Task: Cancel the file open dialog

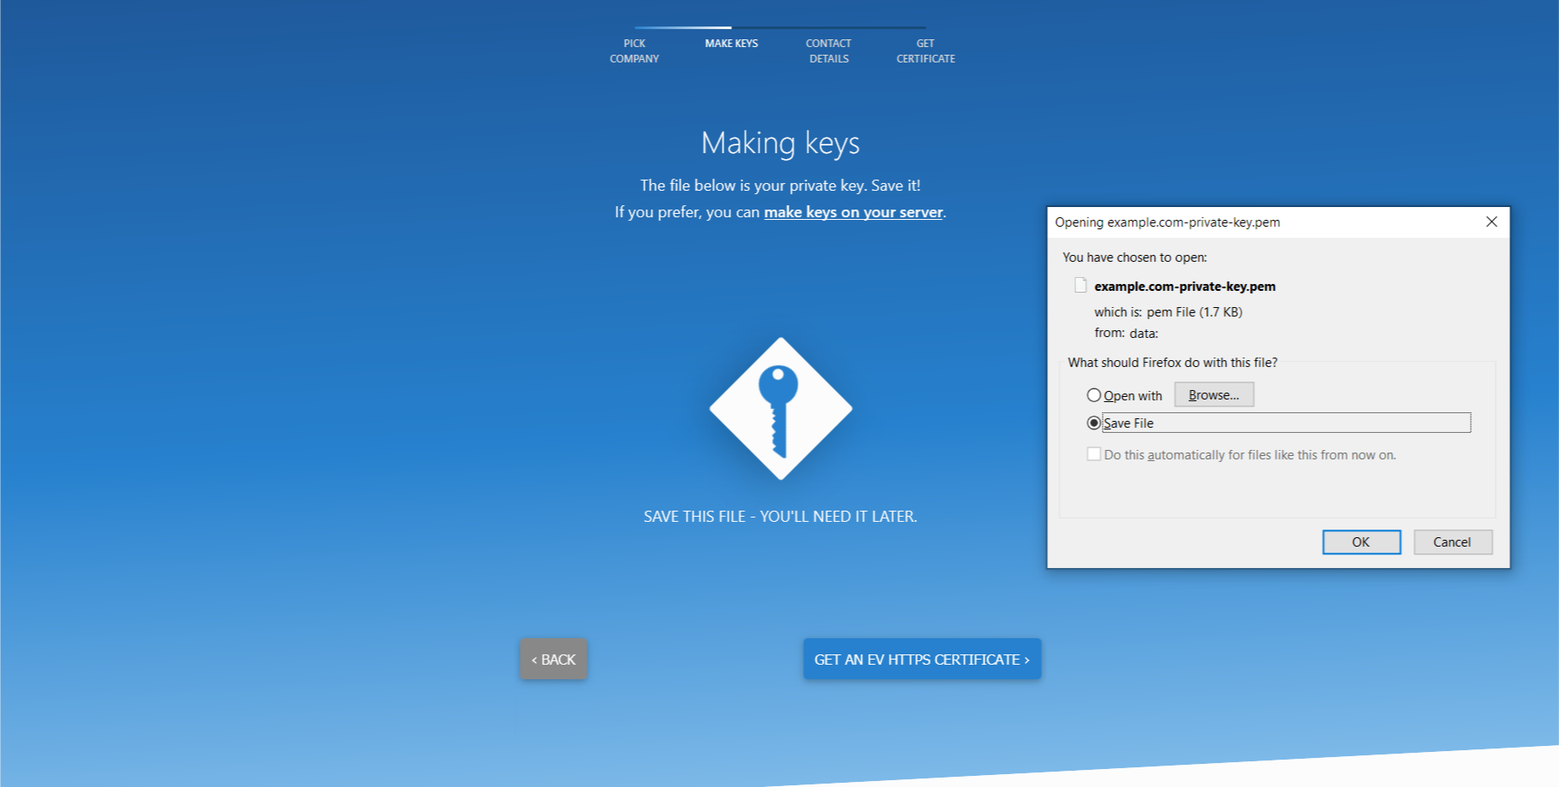Action: pyautogui.click(x=1453, y=541)
